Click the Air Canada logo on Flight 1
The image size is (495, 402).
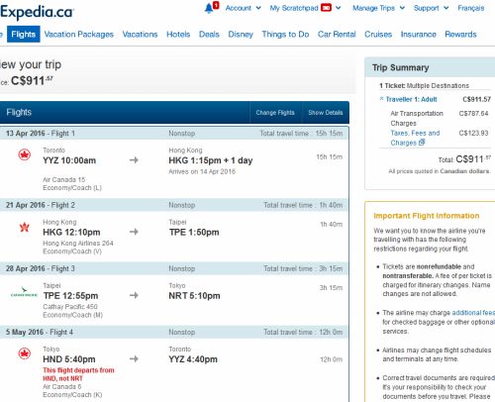25,154
